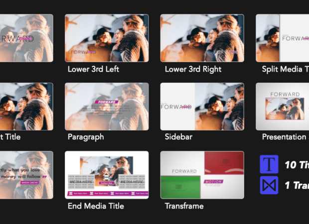The image size is (309, 224).
Task: Choose the Paragraph title thumbnail
Action: tap(107, 107)
